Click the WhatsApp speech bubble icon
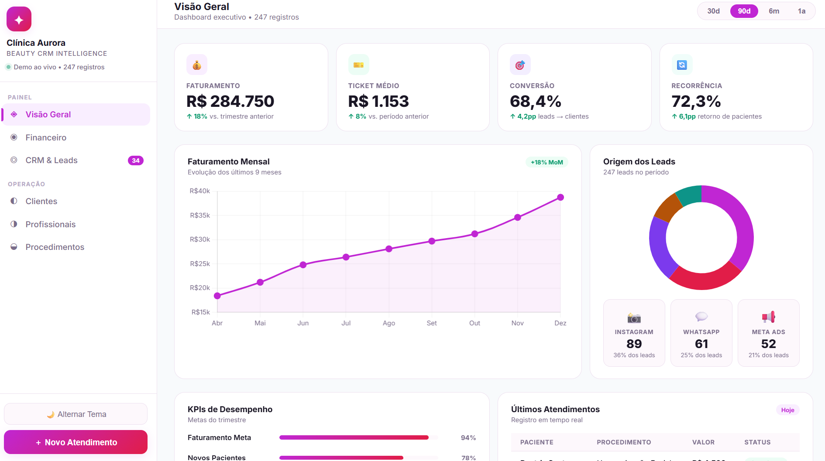The image size is (825, 461). (x=701, y=317)
